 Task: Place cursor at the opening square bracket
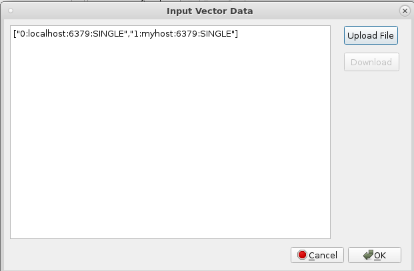[15, 34]
